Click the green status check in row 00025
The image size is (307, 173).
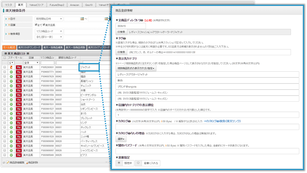pyautogui.click(x=11, y=155)
